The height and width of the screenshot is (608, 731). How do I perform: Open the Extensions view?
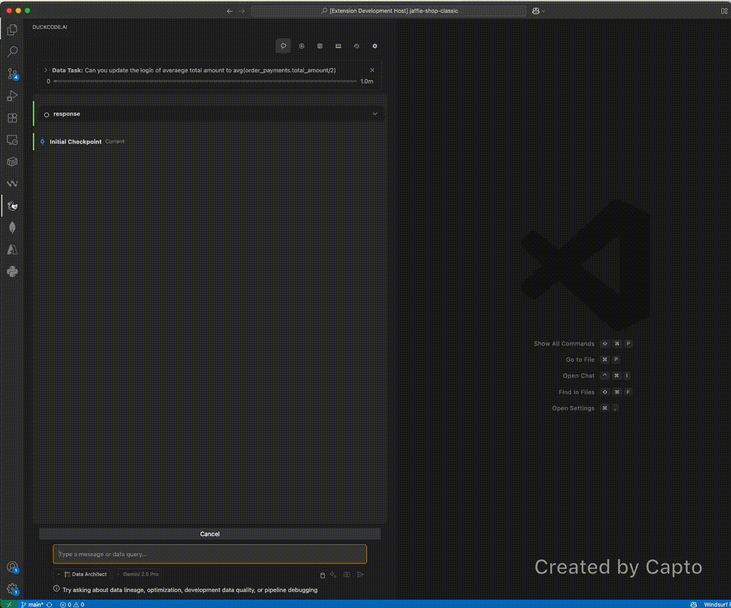pos(12,118)
